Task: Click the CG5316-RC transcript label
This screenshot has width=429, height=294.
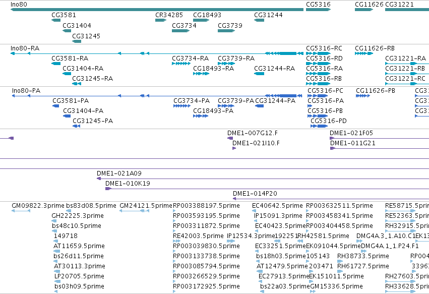Action: pyautogui.click(x=324, y=48)
